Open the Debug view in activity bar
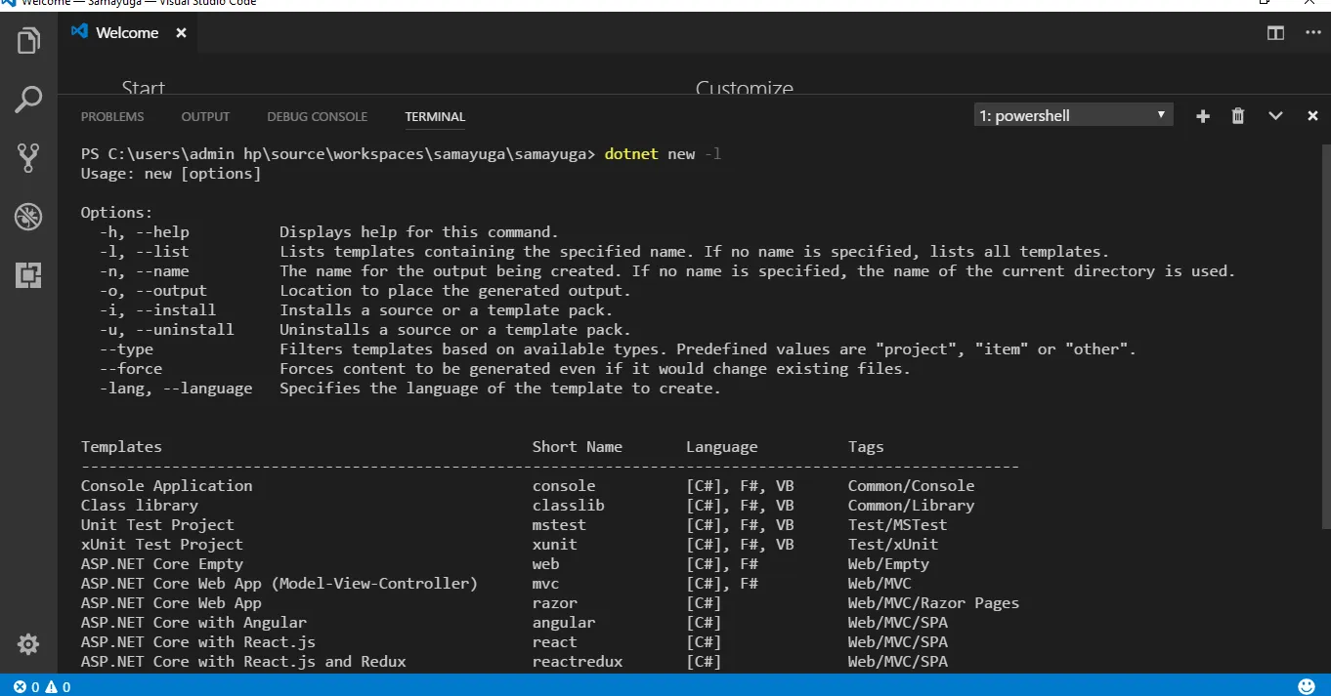Viewport: 1331px width, 696px height. [x=28, y=216]
